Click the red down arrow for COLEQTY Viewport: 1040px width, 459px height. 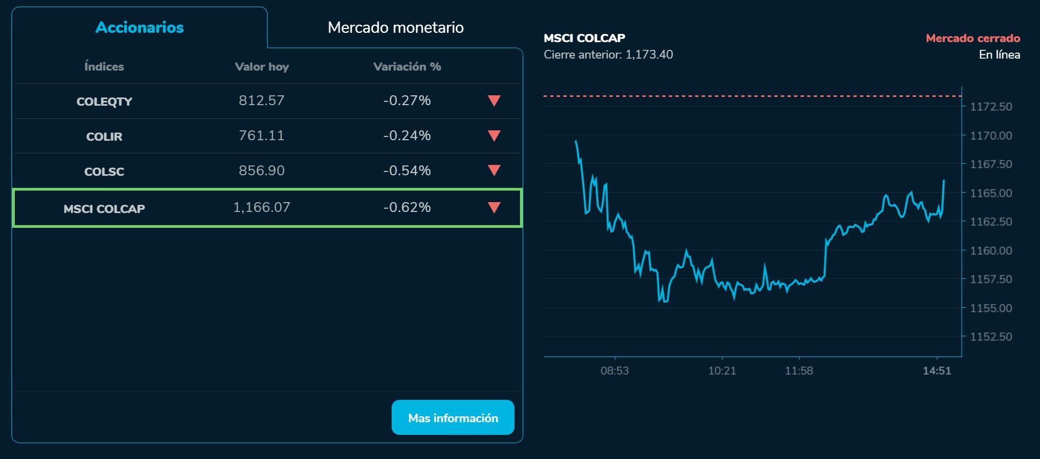494,101
